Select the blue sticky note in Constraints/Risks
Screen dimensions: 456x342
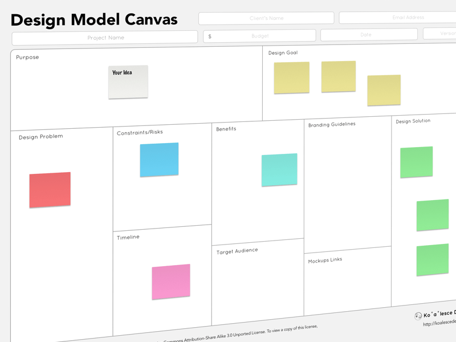click(x=160, y=160)
